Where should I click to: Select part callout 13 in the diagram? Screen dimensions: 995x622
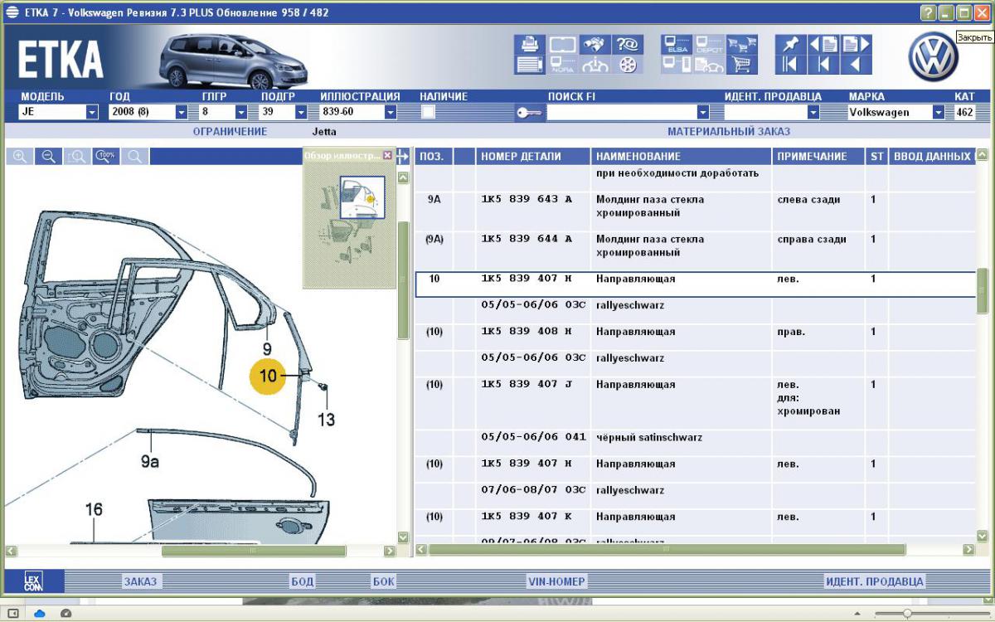[327, 420]
